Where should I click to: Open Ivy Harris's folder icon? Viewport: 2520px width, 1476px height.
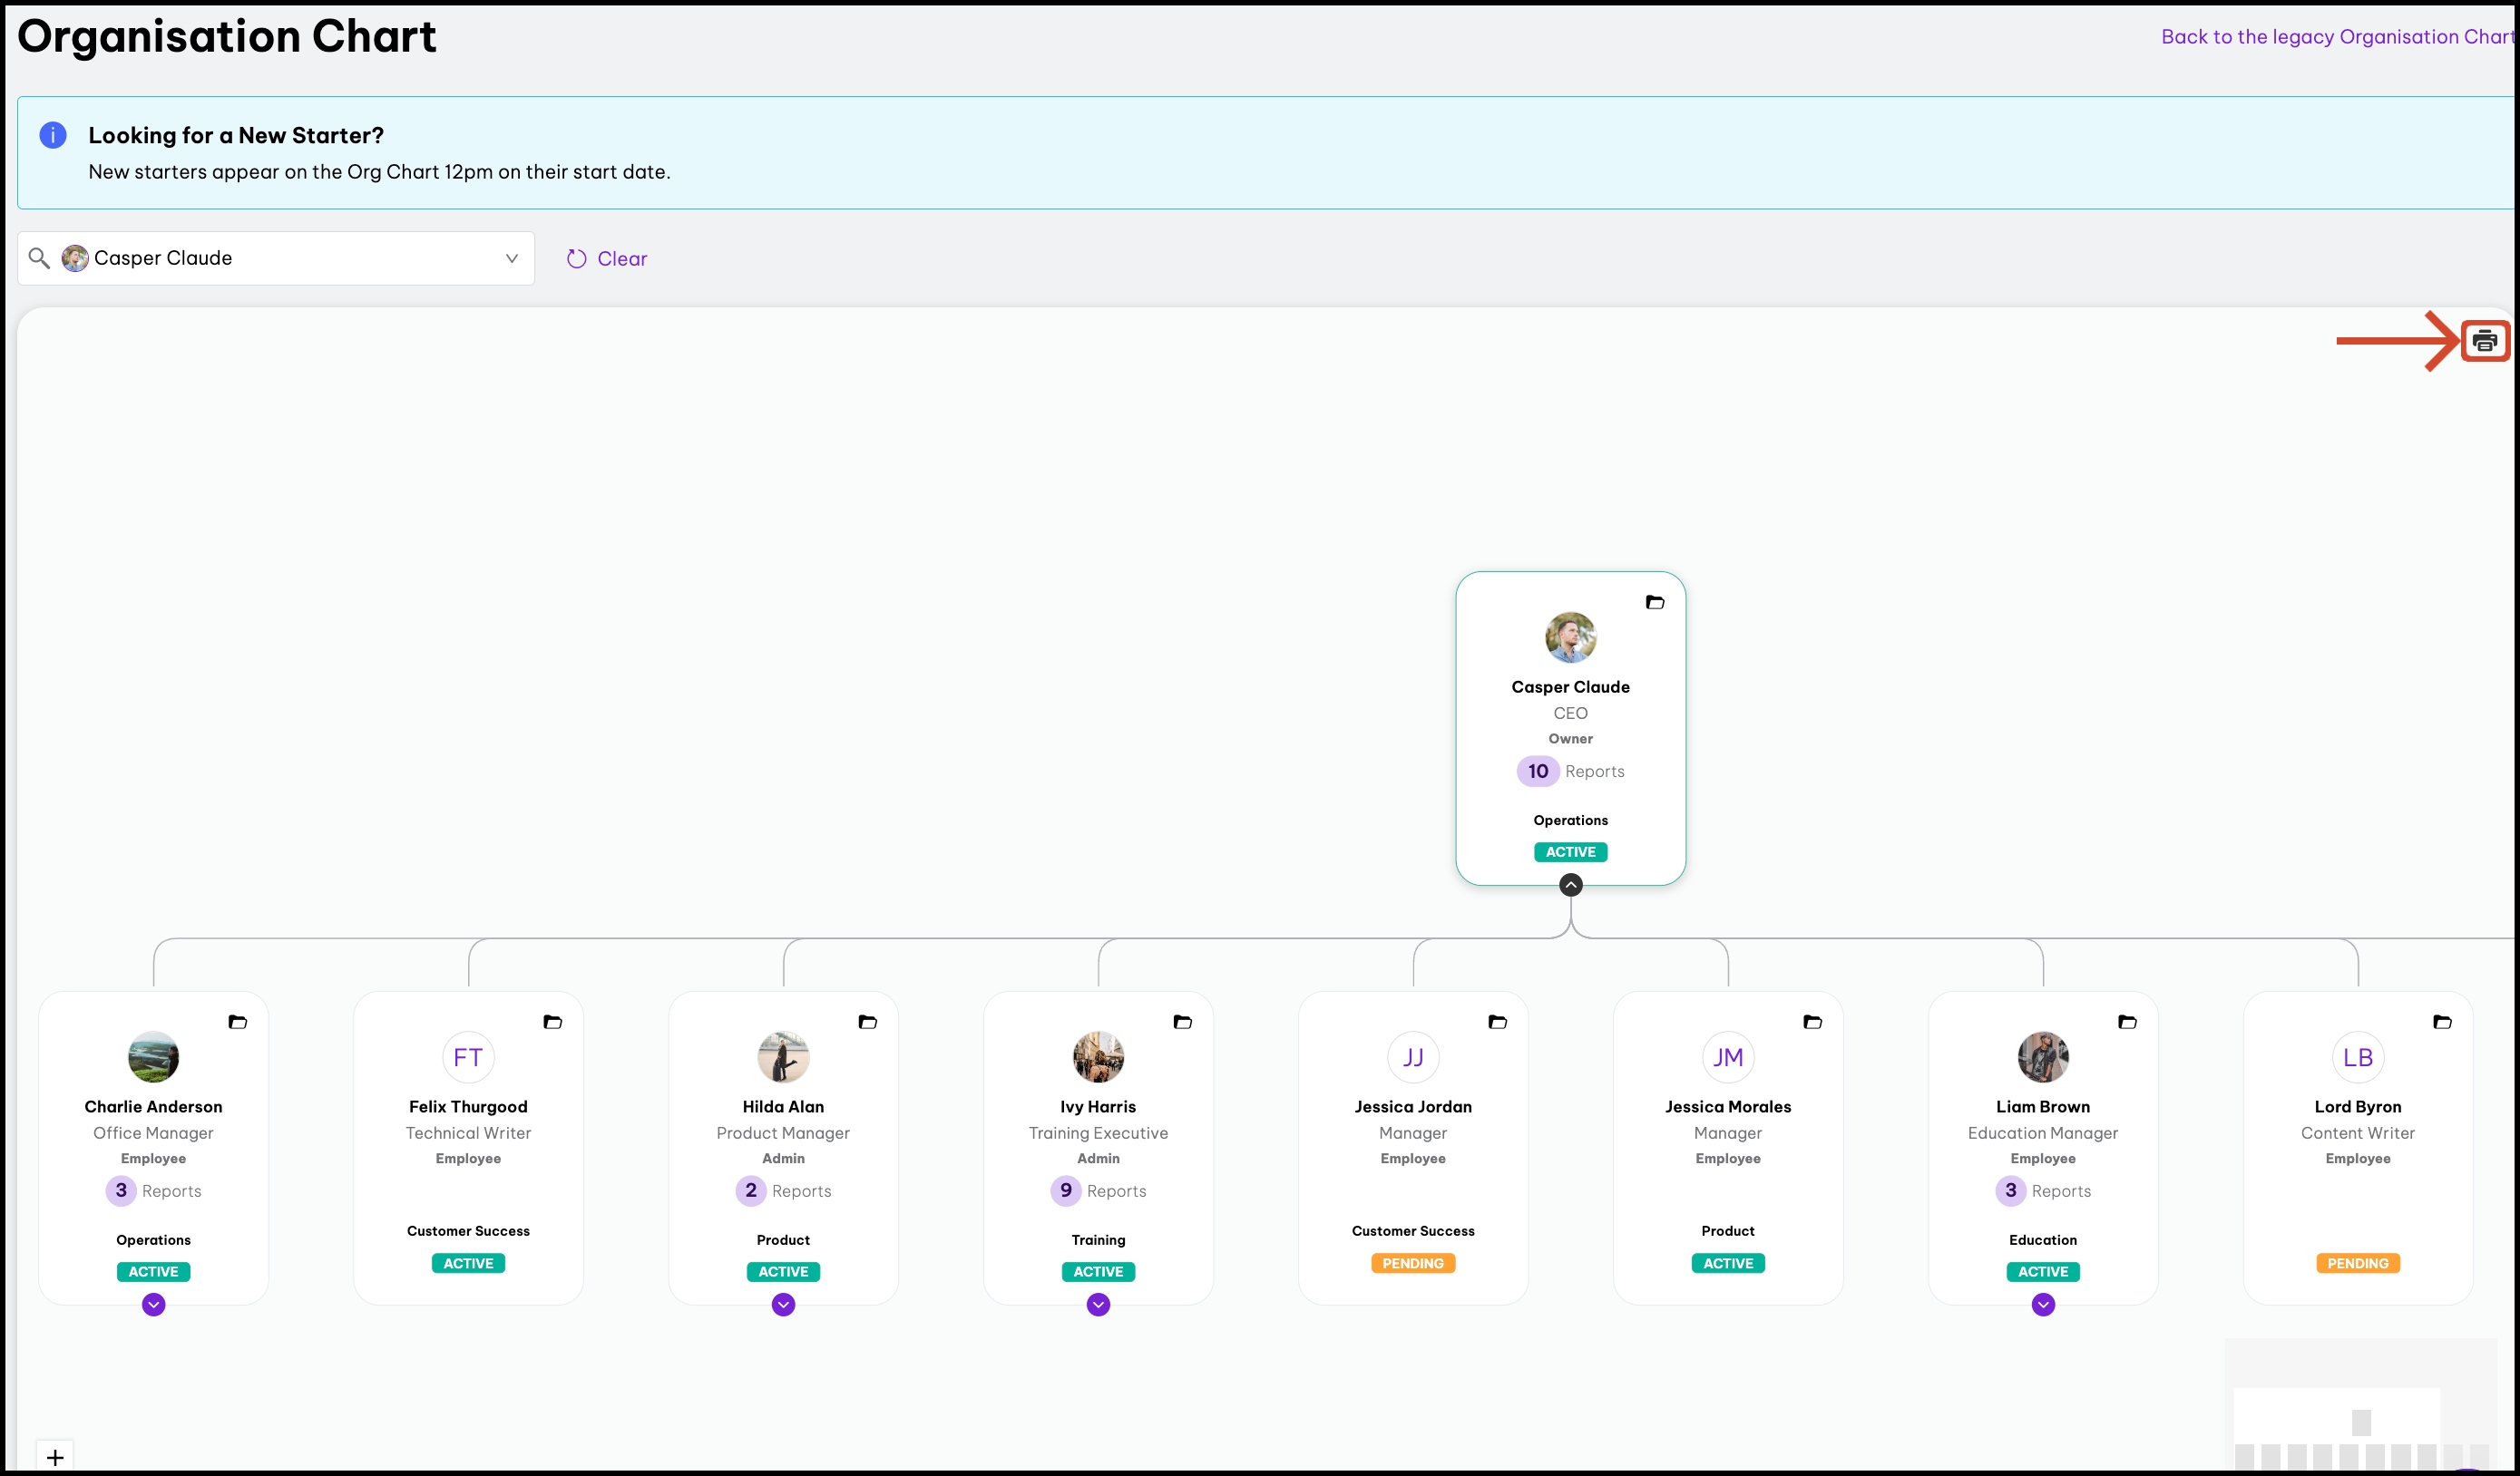coord(1182,1023)
